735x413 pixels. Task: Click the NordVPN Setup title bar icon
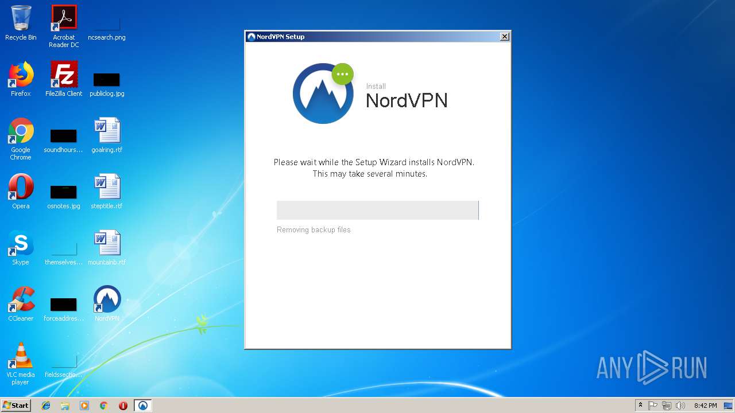[x=251, y=37]
